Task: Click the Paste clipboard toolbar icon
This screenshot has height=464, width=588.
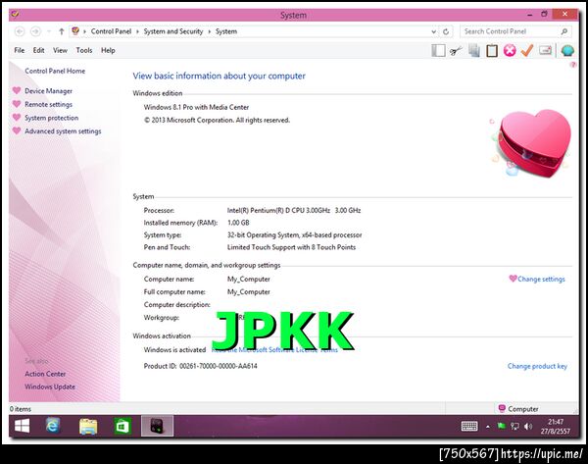Action: [x=492, y=51]
